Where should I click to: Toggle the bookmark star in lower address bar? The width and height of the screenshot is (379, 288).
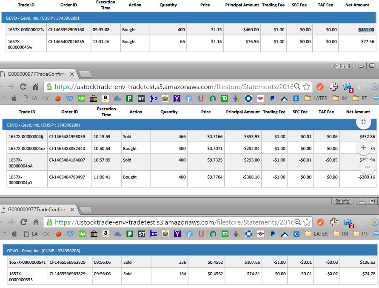point(306,222)
